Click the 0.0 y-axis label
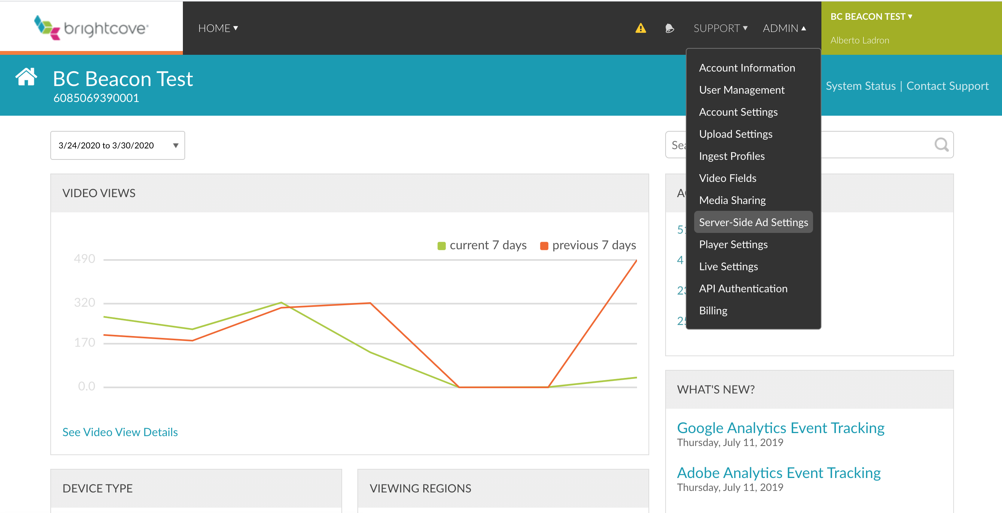The width and height of the screenshot is (1002, 513). click(x=86, y=386)
